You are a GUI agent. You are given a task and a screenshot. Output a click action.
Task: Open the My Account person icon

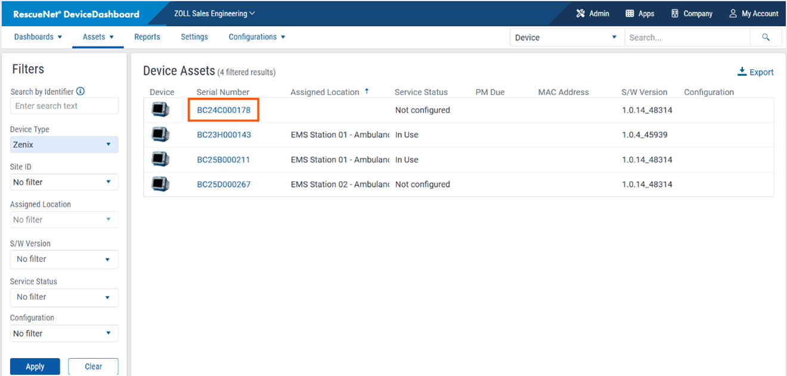(733, 13)
